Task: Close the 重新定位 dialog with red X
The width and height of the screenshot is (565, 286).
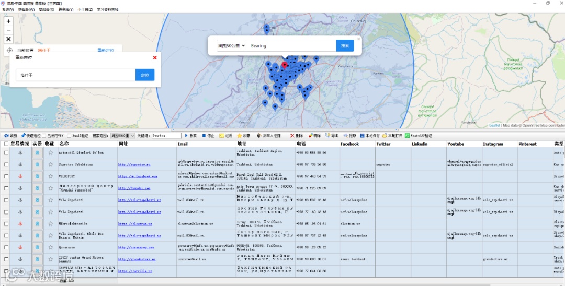Action: (155, 57)
